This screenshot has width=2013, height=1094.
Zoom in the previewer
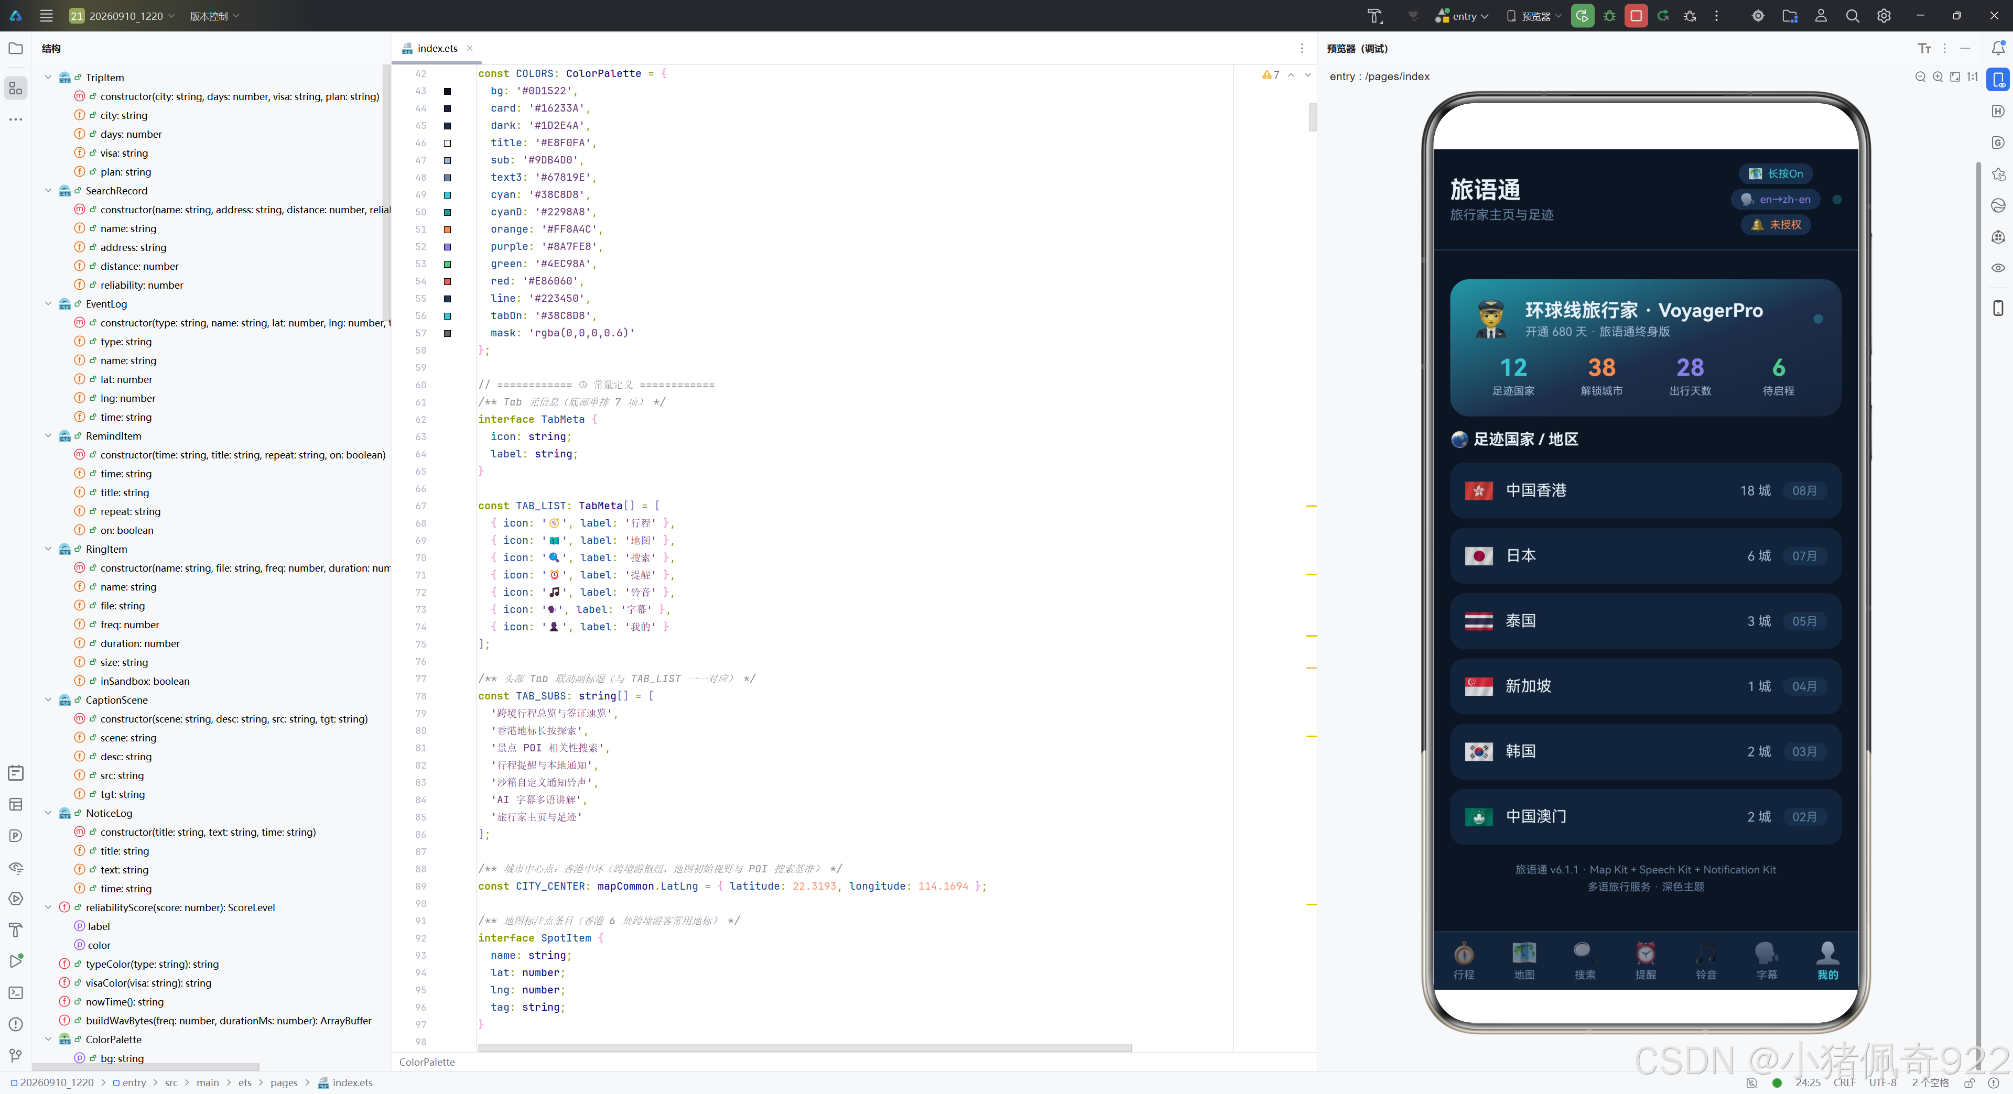coord(1938,76)
